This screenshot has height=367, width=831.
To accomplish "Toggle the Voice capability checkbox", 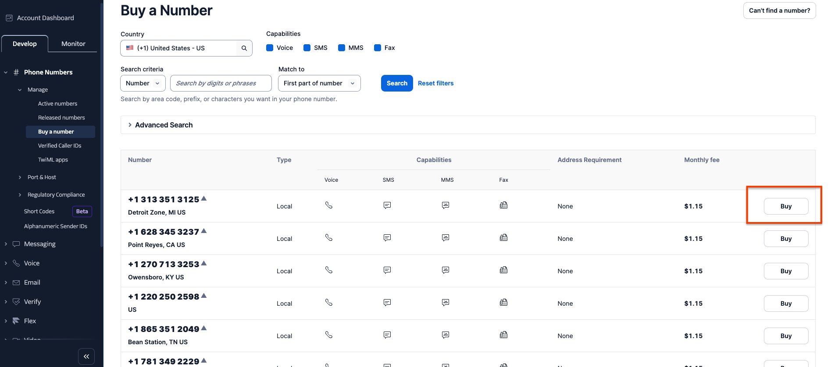I will point(270,48).
